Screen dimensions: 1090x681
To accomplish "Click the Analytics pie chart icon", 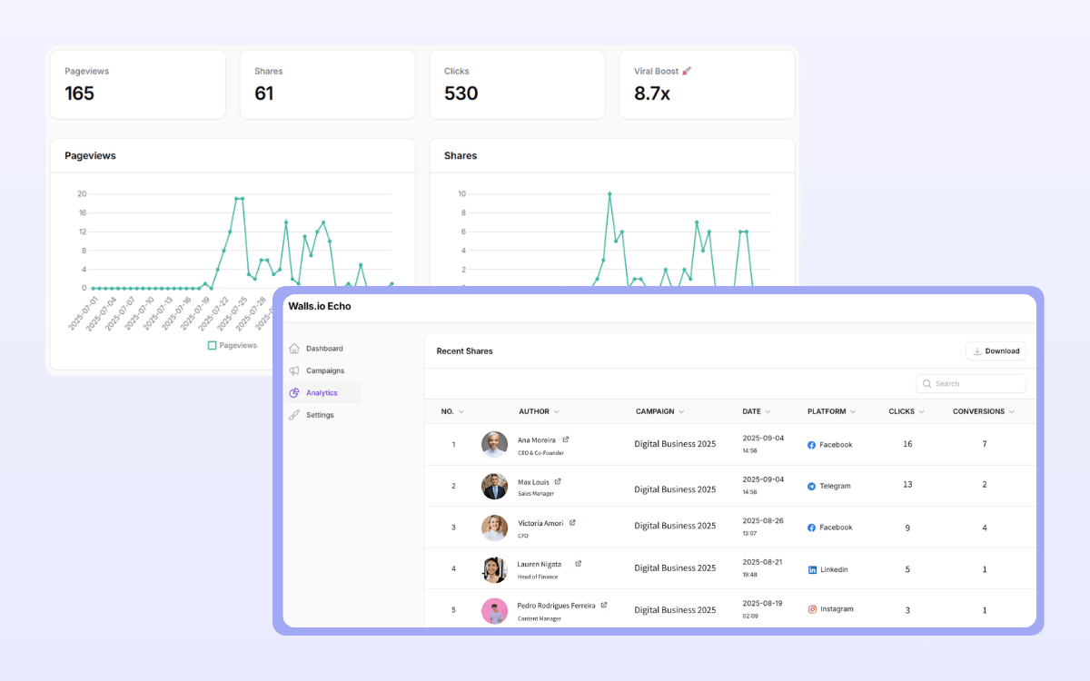I will point(294,393).
